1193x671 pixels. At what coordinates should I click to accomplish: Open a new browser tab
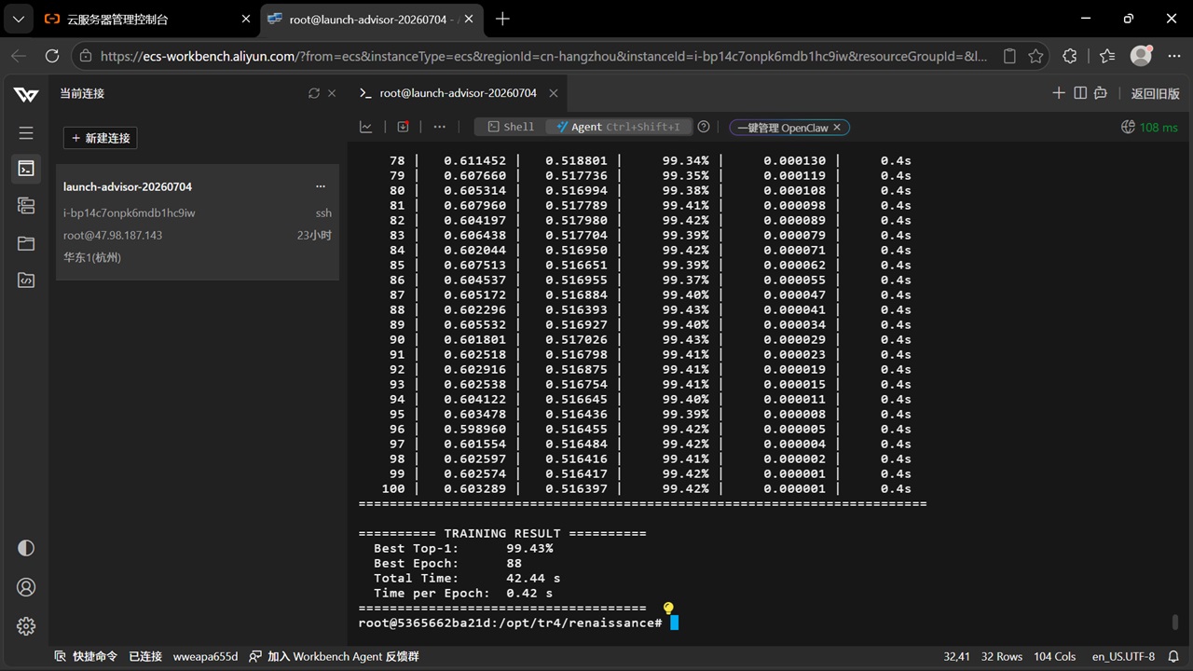[x=502, y=19]
